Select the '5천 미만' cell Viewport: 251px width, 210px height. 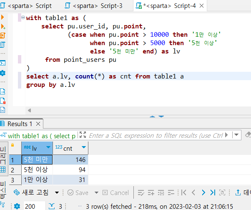coord(37,159)
